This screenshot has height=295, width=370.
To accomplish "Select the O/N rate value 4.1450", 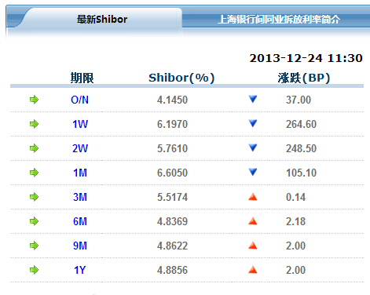I will point(172,100).
